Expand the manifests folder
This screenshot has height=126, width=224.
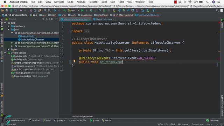point(8,26)
